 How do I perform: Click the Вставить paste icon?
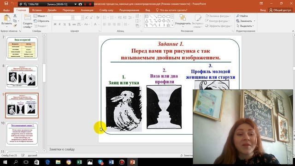[7, 18]
